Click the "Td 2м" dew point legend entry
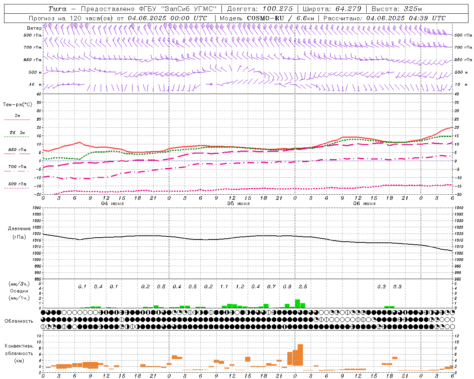The width and height of the screenshot is (474, 379). [x=17, y=133]
